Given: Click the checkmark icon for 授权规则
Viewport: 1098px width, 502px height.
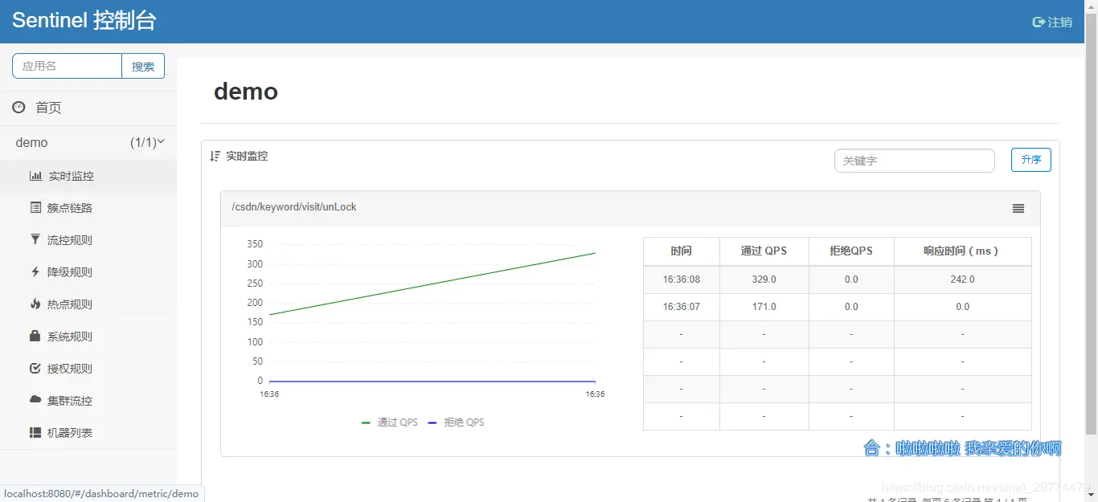Looking at the screenshot, I should 35,368.
